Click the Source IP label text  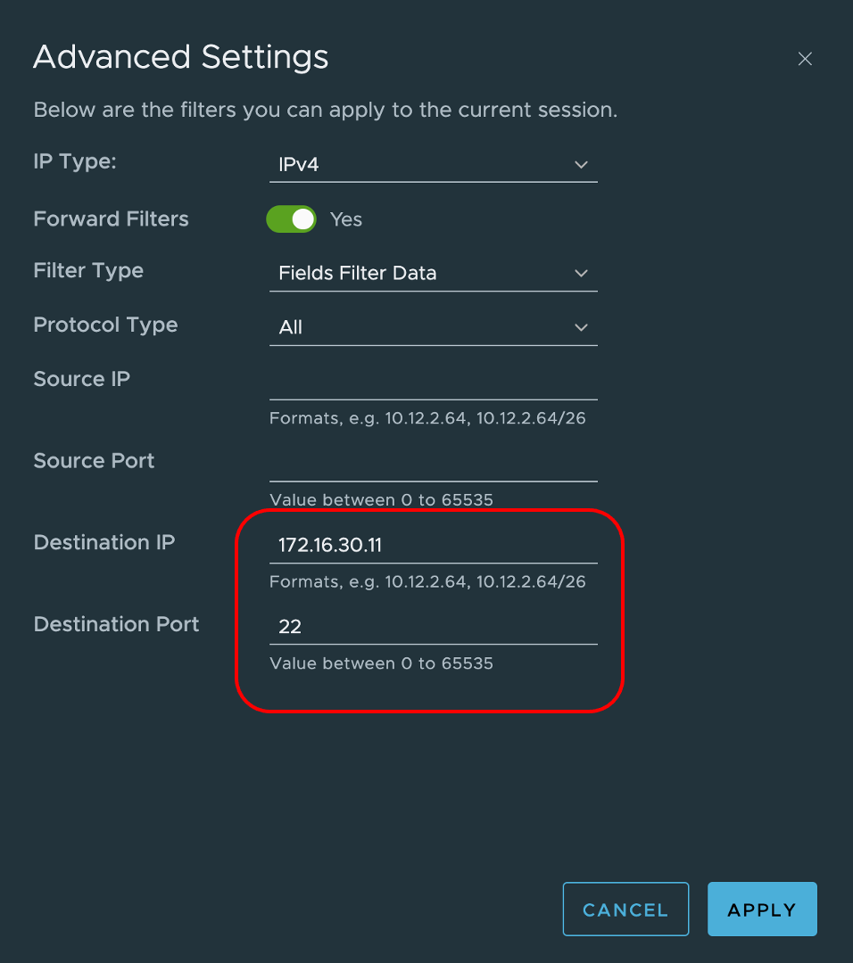coord(81,380)
